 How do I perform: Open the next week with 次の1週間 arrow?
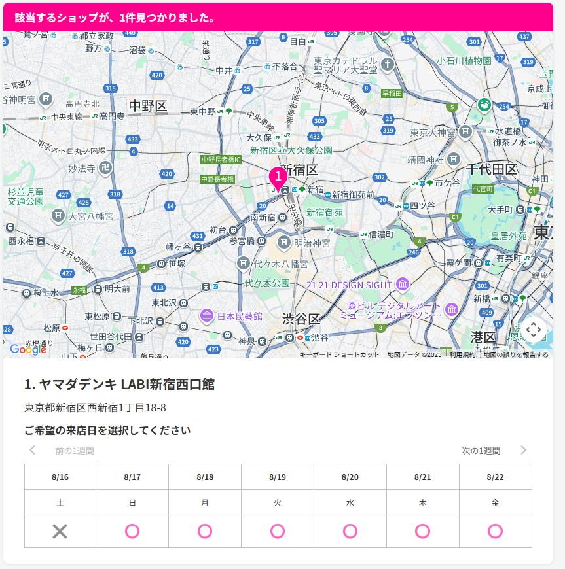point(522,451)
